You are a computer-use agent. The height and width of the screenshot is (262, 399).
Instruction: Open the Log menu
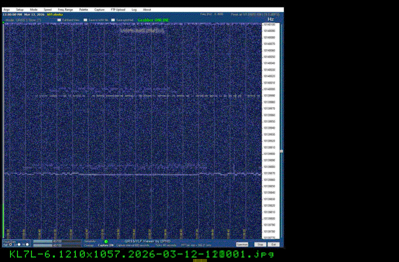(x=134, y=9)
